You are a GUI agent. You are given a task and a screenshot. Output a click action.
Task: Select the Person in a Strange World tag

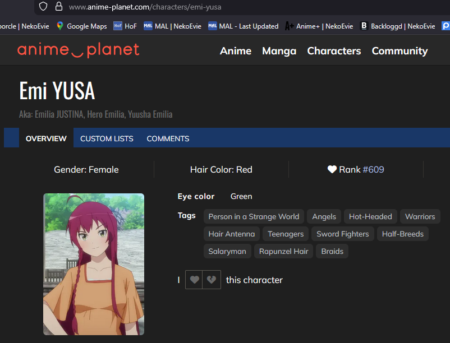[x=254, y=216]
